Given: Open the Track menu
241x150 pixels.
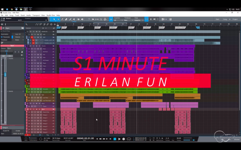Looking at the screenshot, I should [17, 15].
